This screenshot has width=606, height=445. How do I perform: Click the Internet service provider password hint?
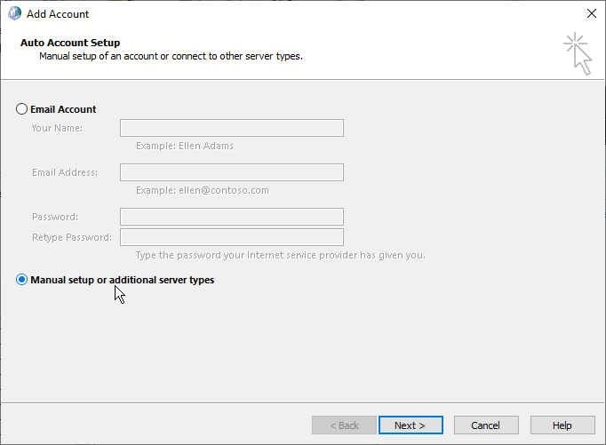coord(280,255)
